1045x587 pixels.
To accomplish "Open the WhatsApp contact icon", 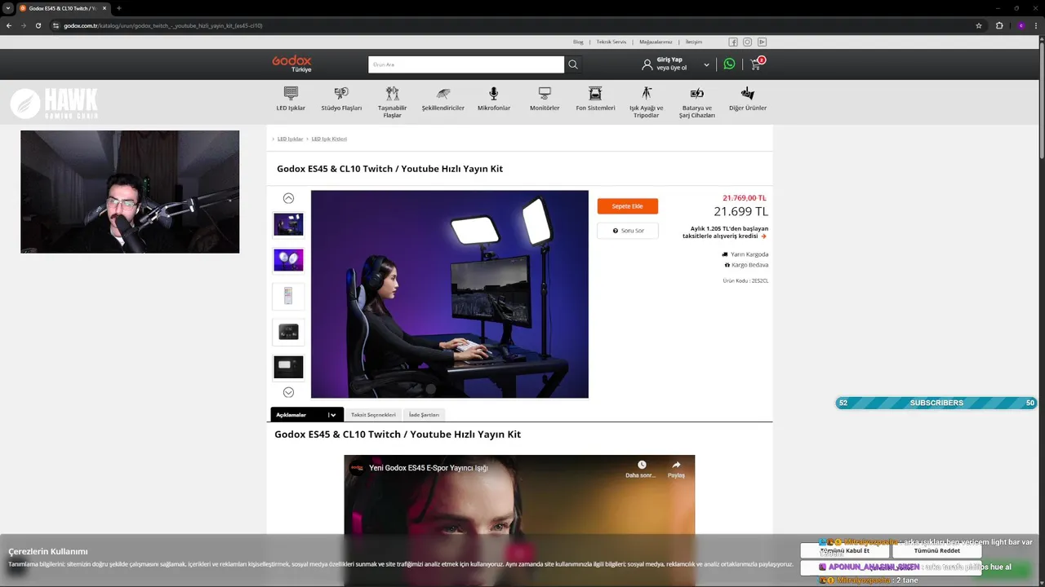I will [729, 64].
